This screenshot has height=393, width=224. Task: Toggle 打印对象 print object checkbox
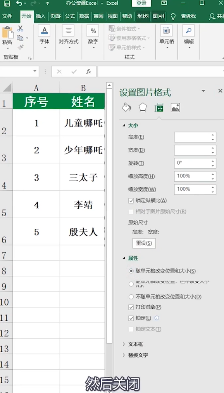pyautogui.click(x=131, y=307)
